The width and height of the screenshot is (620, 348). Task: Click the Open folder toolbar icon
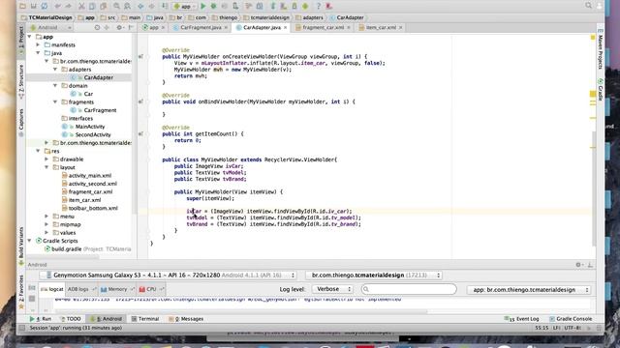click(22, 6)
